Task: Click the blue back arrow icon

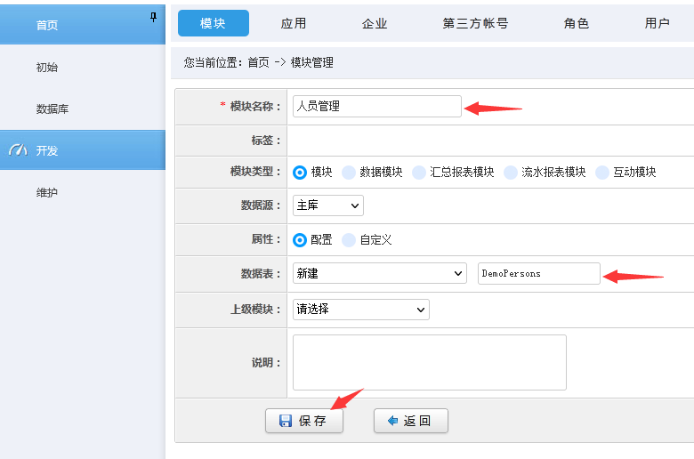Action: pos(392,421)
